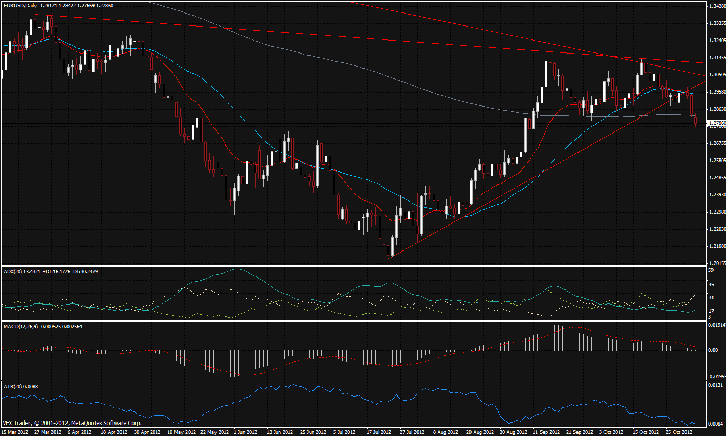Click the current price marker 1.27860
The width and height of the screenshot is (726, 436).
point(716,124)
